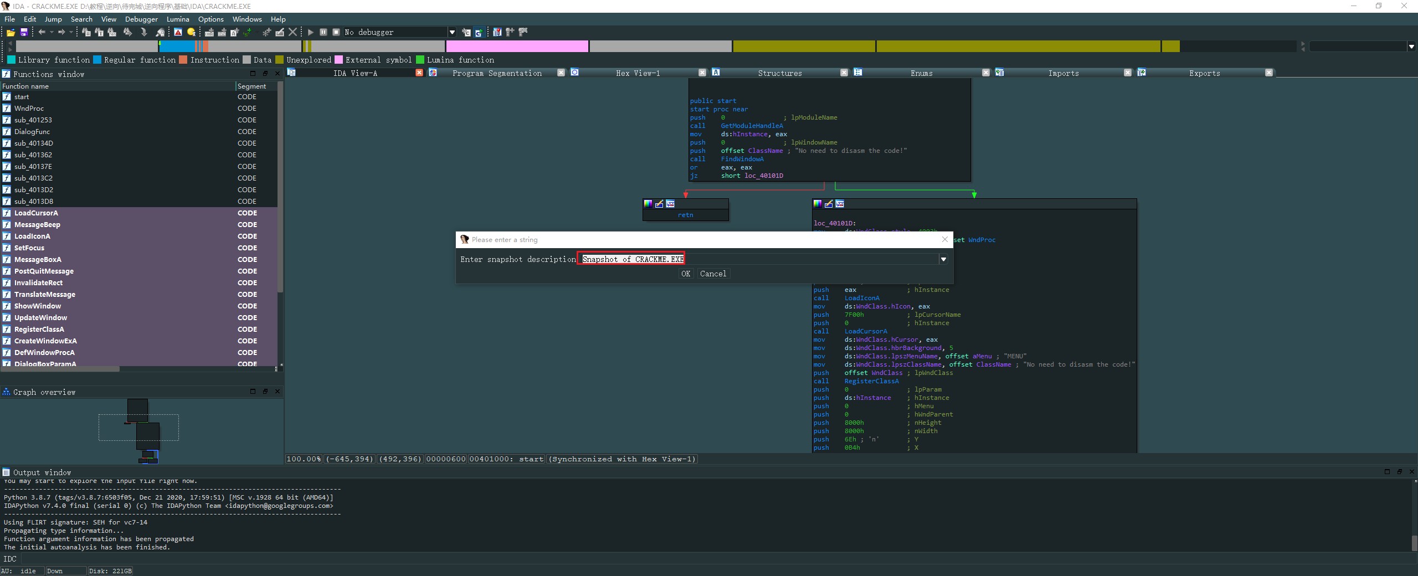
Task: Click the Save database floppy icon
Action: coord(24,32)
